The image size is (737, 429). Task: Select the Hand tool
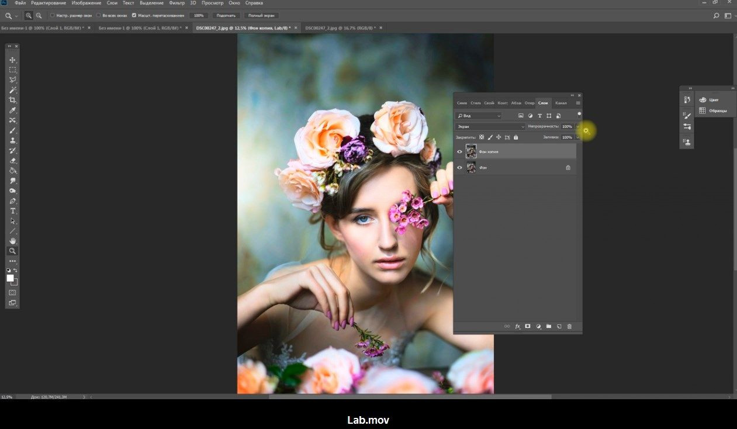click(x=12, y=241)
